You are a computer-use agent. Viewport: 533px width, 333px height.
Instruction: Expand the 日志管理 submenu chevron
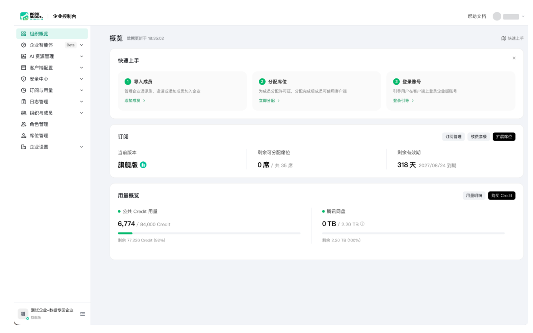pyautogui.click(x=82, y=101)
